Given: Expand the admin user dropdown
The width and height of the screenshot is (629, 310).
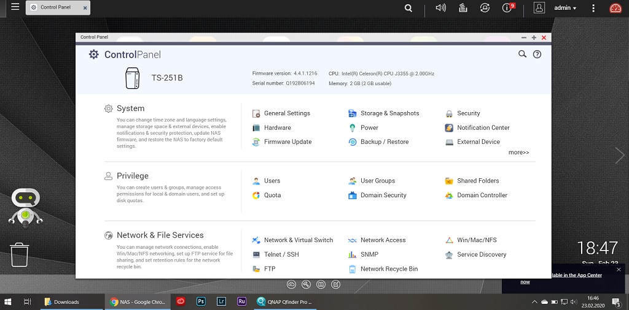Looking at the screenshot, I should (x=565, y=8).
